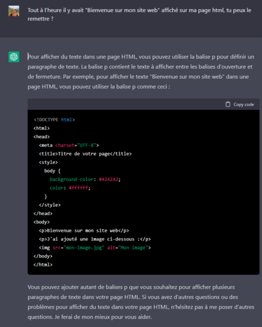Click the closing head tag line
262x327 pixels.
point(43,214)
